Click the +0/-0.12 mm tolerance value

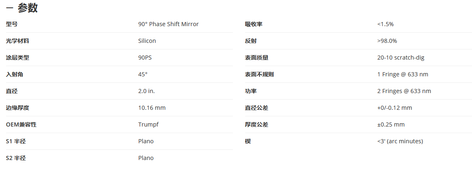[395, 108]
